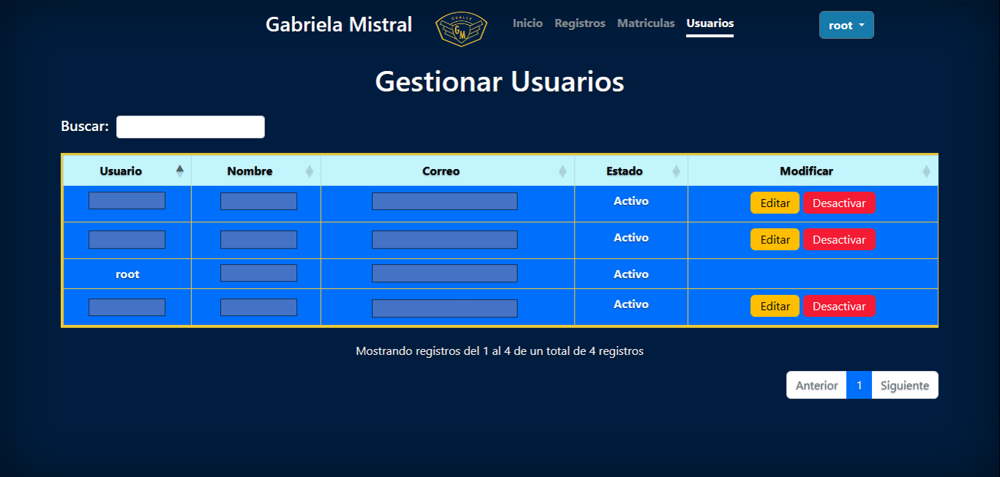Click Desactivar button in second row

tap(839, 239)
